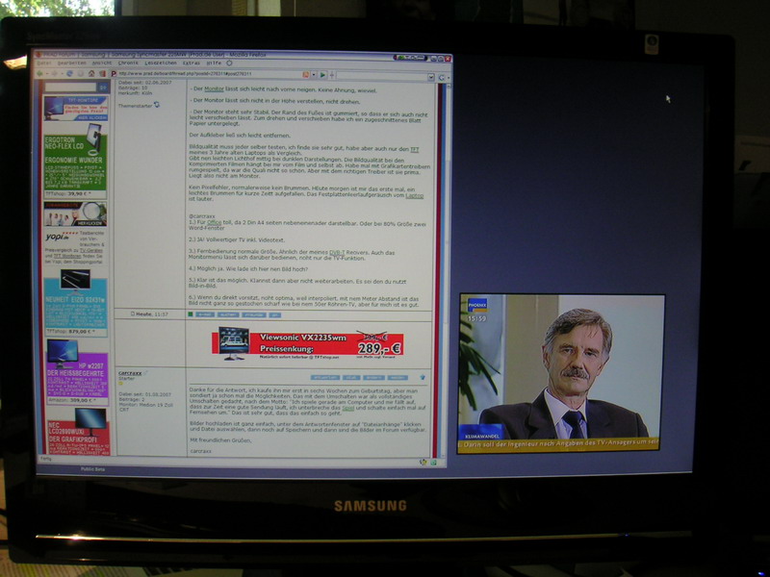The width and height of the screenshot is (770, 577).
Task: Click the jump-to-top arrow in carcraxx's post
Action: coord(422,377)
